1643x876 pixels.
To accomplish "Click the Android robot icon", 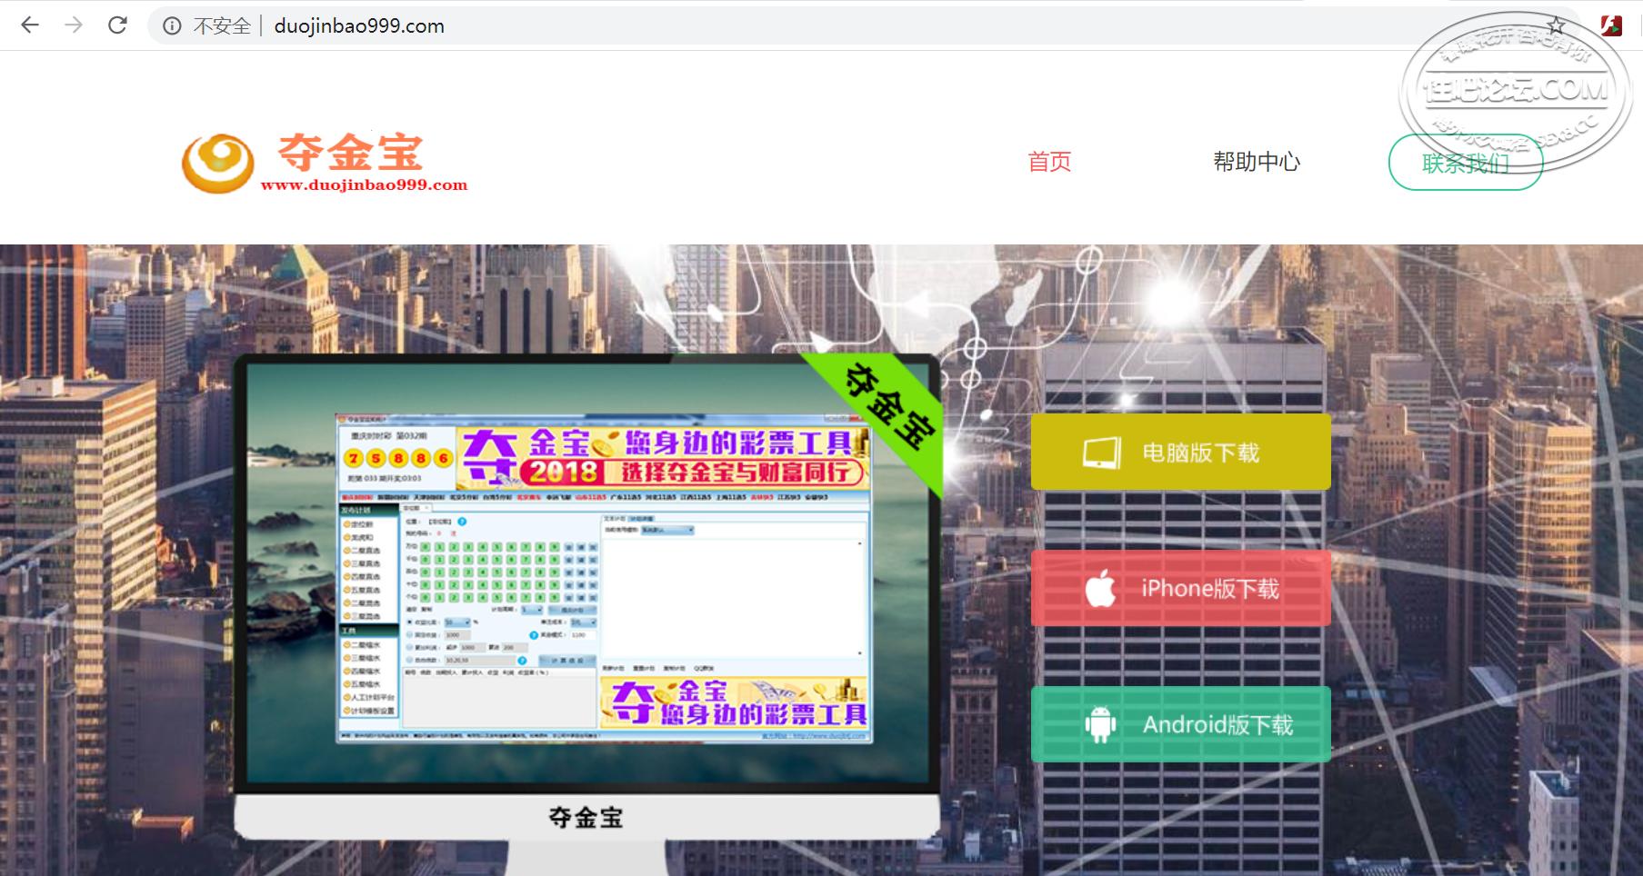I will (x=1100, y=725).
